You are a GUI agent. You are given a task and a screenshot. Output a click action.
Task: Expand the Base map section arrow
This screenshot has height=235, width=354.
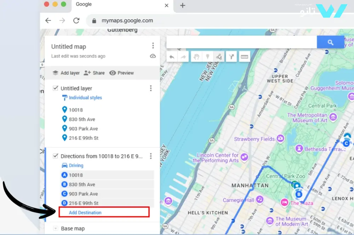pyautogui.click(x=55, y=229)
